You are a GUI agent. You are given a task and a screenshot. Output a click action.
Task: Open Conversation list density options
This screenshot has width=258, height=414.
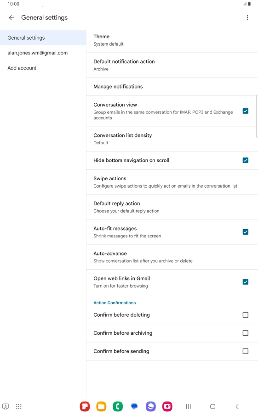tap(172, 139)
